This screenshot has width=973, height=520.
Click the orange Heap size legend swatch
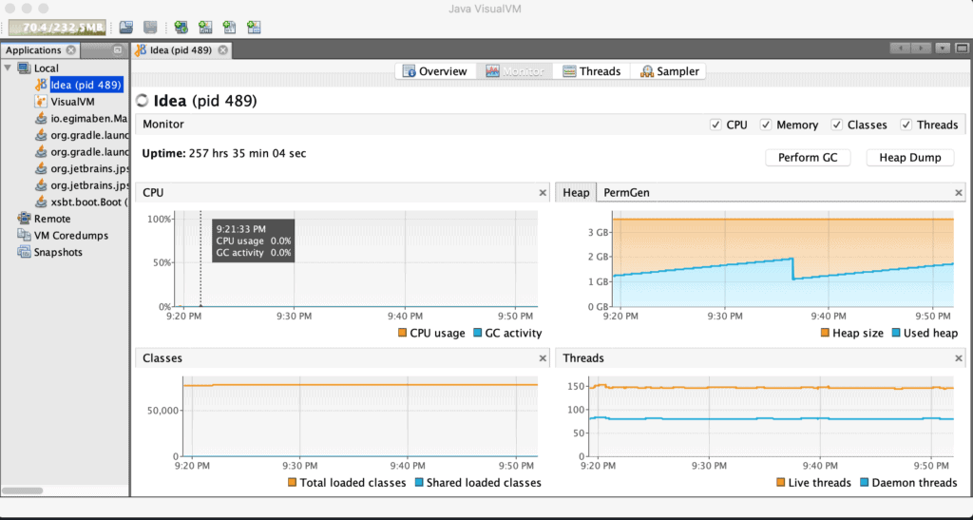coord(825,334)
